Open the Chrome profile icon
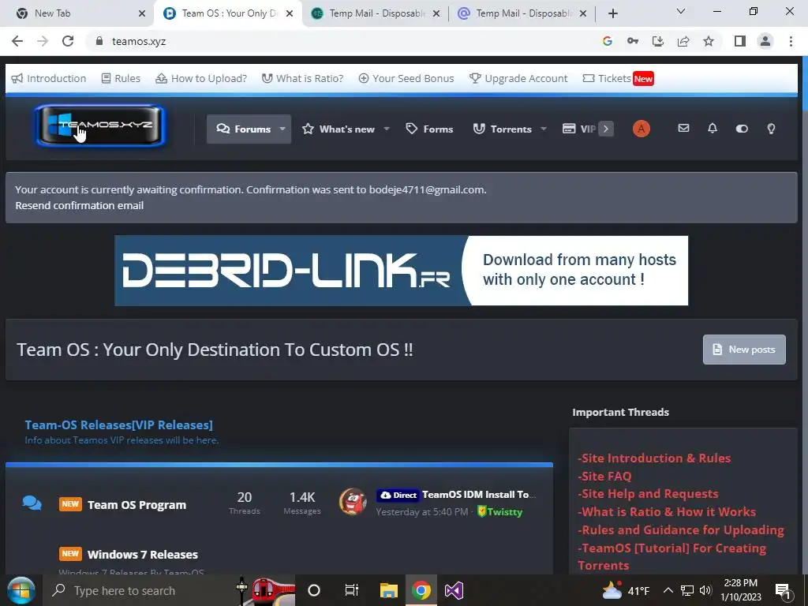808x606 pixels. point(765,41)
